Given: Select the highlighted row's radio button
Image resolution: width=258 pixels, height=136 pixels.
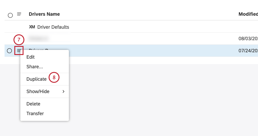Looking at the screenshot, I should point(9,51).
